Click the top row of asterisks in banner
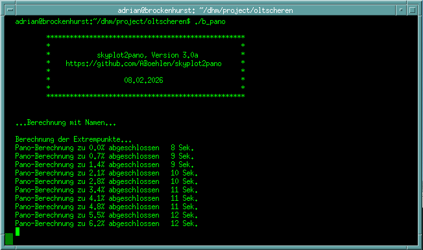Screen dimensions: 423x250 click(145, 37)
